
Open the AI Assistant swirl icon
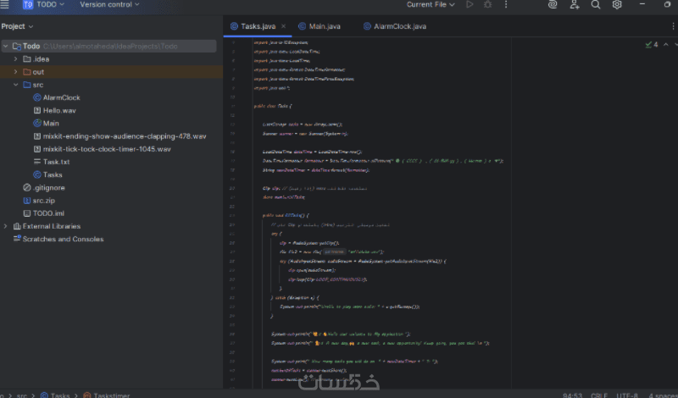pyautogui.click(x=553, y=5)
